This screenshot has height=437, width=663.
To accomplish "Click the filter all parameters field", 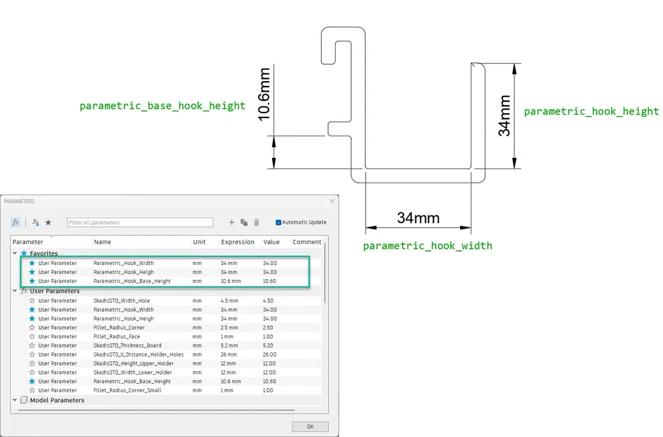I will [140, 222].
